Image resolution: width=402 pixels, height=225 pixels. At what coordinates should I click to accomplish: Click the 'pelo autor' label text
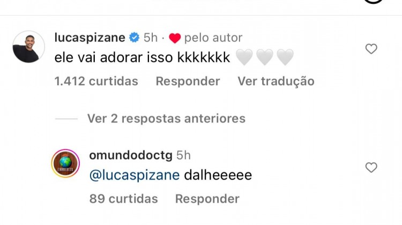coord(213,38)
